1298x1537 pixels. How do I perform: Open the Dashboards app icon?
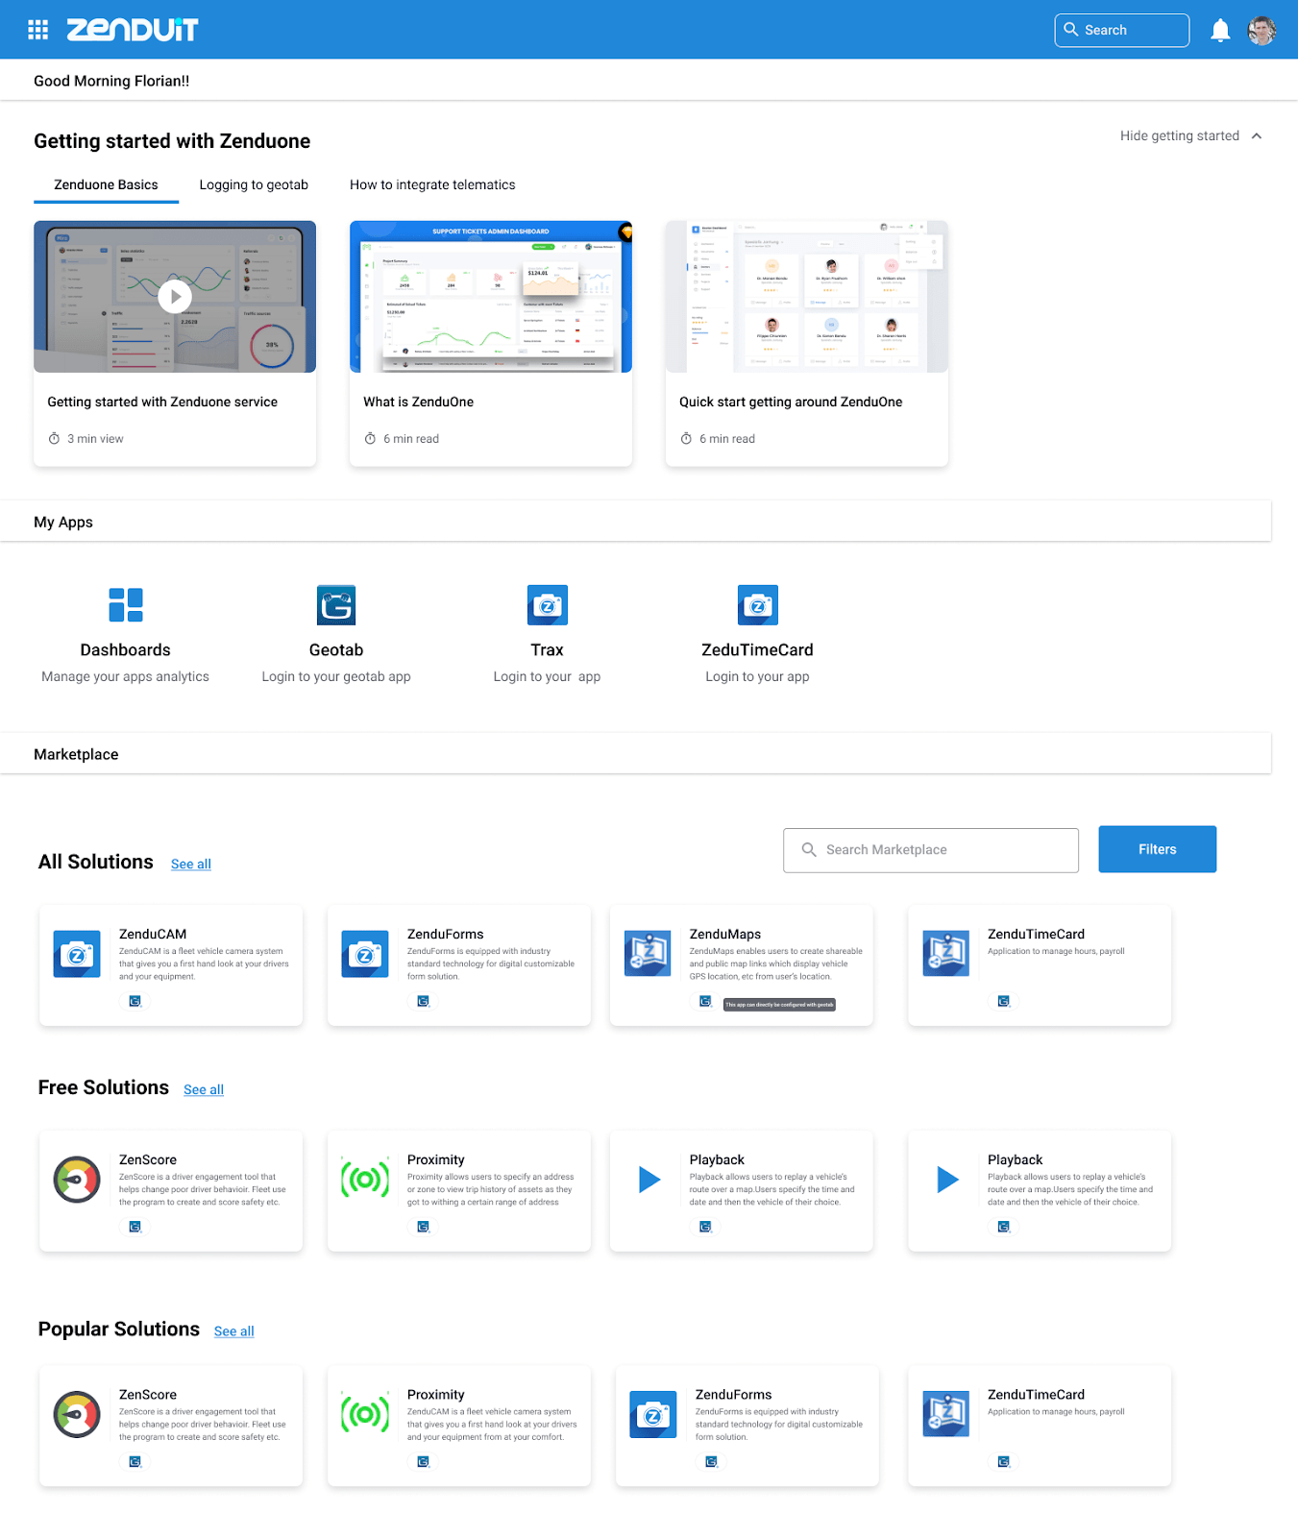tap(126, 605)
